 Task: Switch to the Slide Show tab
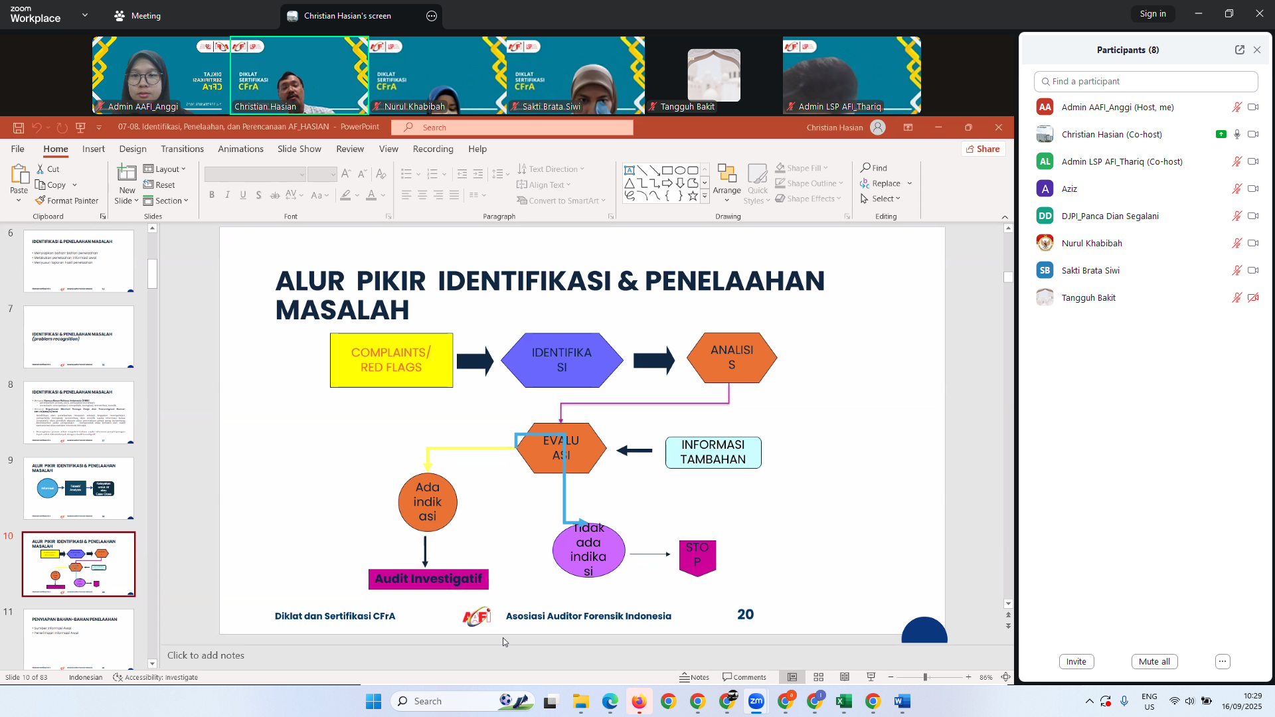pyautogui.click(x=299, y=149)
